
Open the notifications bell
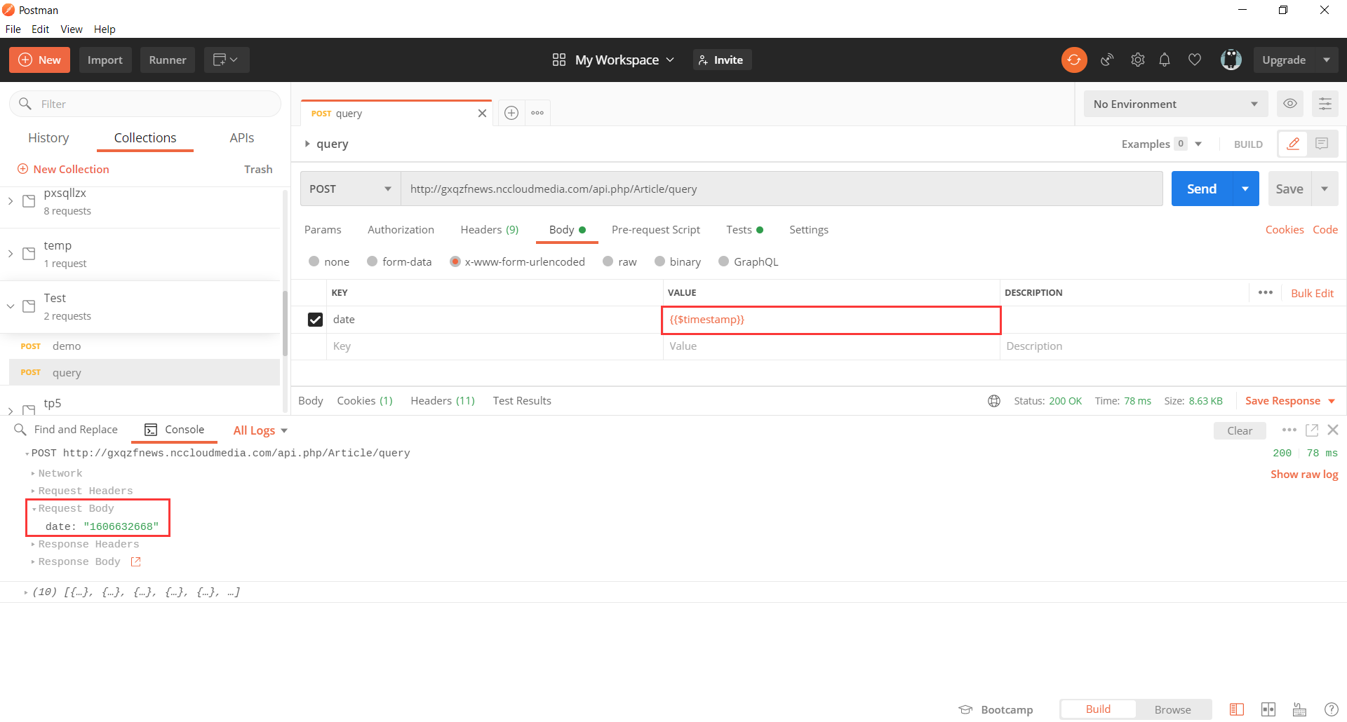click(1165, 60)
